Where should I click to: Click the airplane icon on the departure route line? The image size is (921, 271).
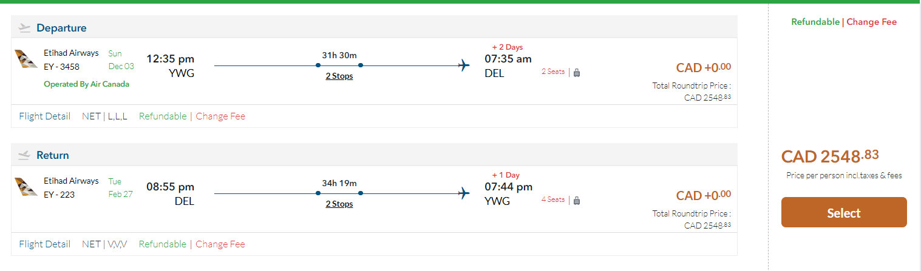pos(464,65)
